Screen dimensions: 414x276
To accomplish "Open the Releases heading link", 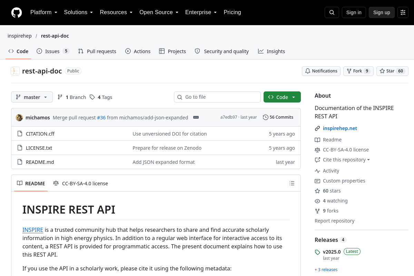I will (x=326, y=240).
